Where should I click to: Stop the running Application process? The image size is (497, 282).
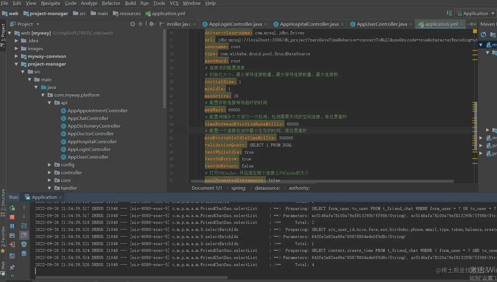point(12,217)
